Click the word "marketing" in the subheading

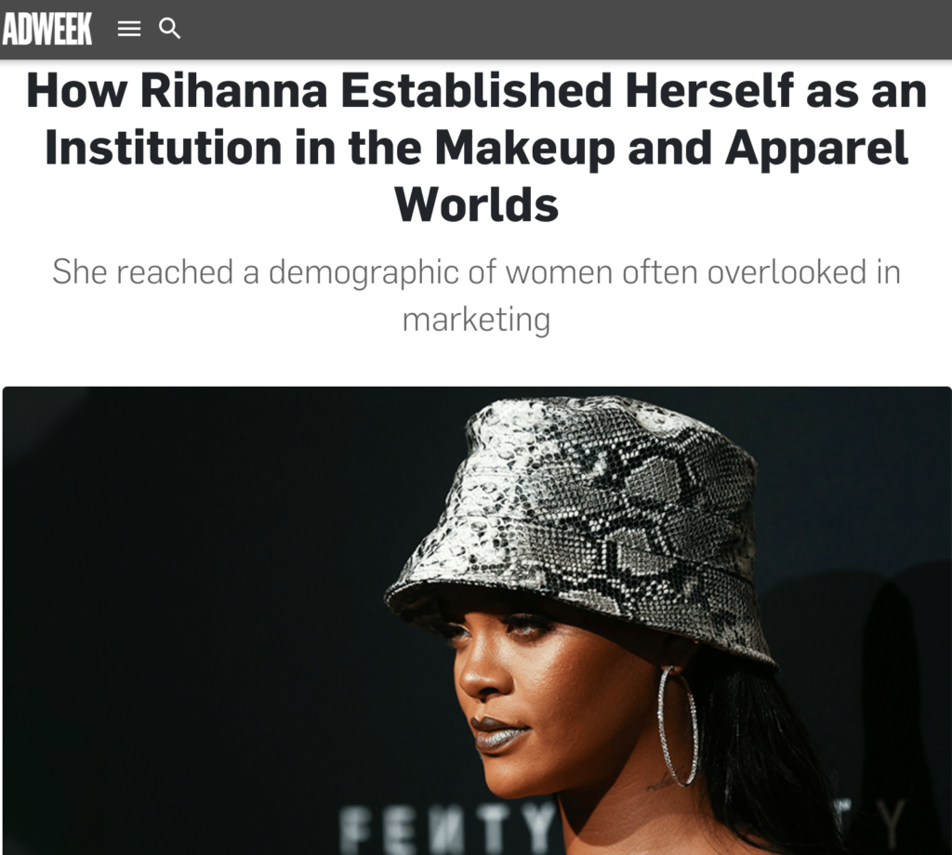(476, 320)
